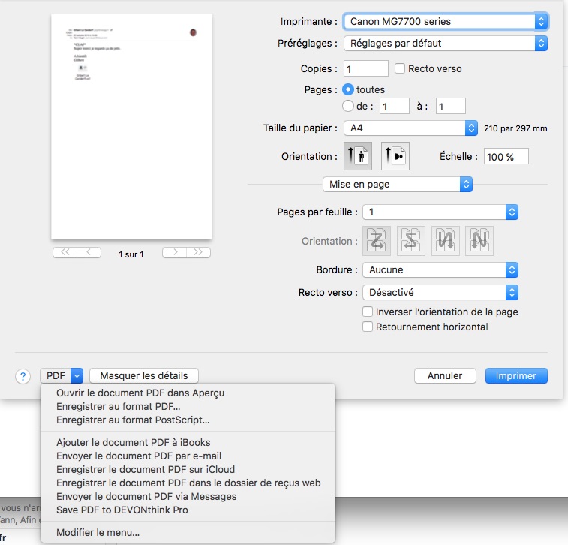Viewport: 568px width, 545px height.
Task: Click the help question mark button
Action: tap(23, 375)
